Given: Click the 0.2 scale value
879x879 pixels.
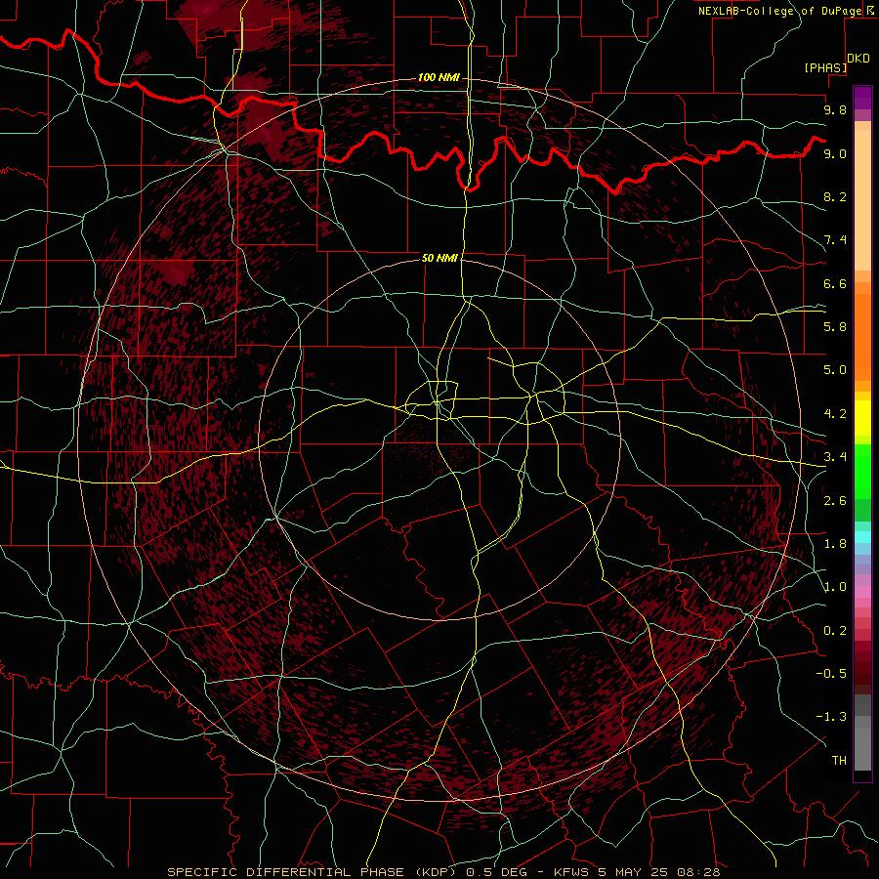Looking at the screenshot, I should pyautogui.click(x=835, y=631).
